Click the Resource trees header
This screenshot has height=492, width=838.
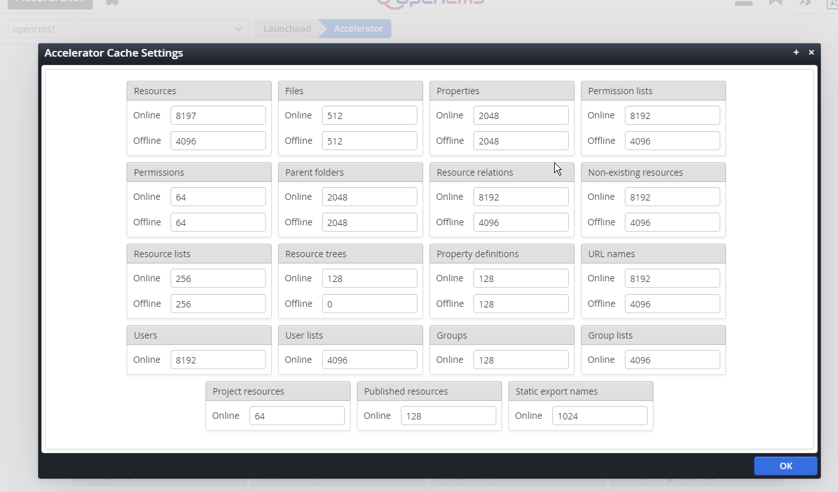point(351,254)
